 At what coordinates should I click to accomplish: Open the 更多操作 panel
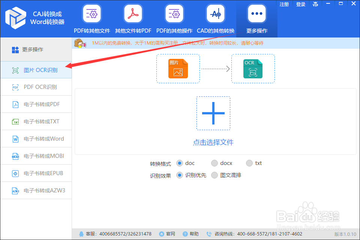256,19
